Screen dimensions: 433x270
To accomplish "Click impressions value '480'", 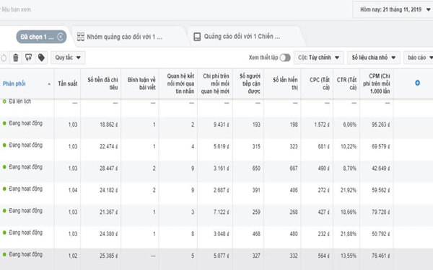I will (x=294, y=233).
